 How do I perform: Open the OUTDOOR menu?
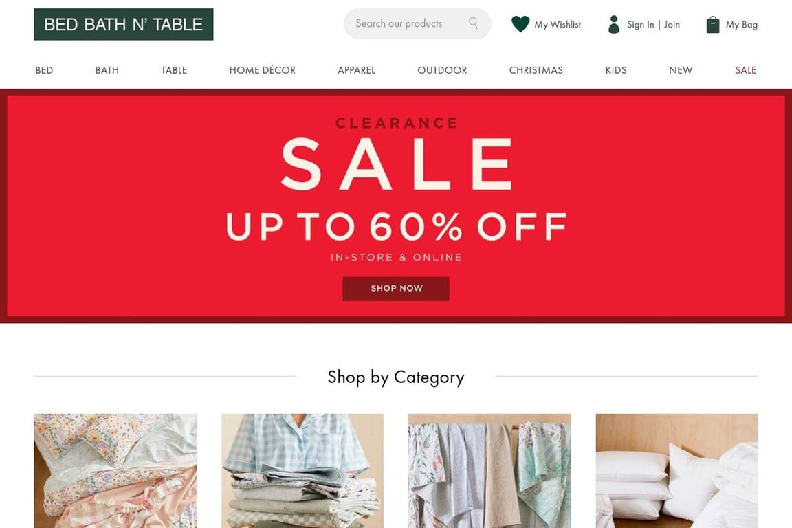[442, 70]
